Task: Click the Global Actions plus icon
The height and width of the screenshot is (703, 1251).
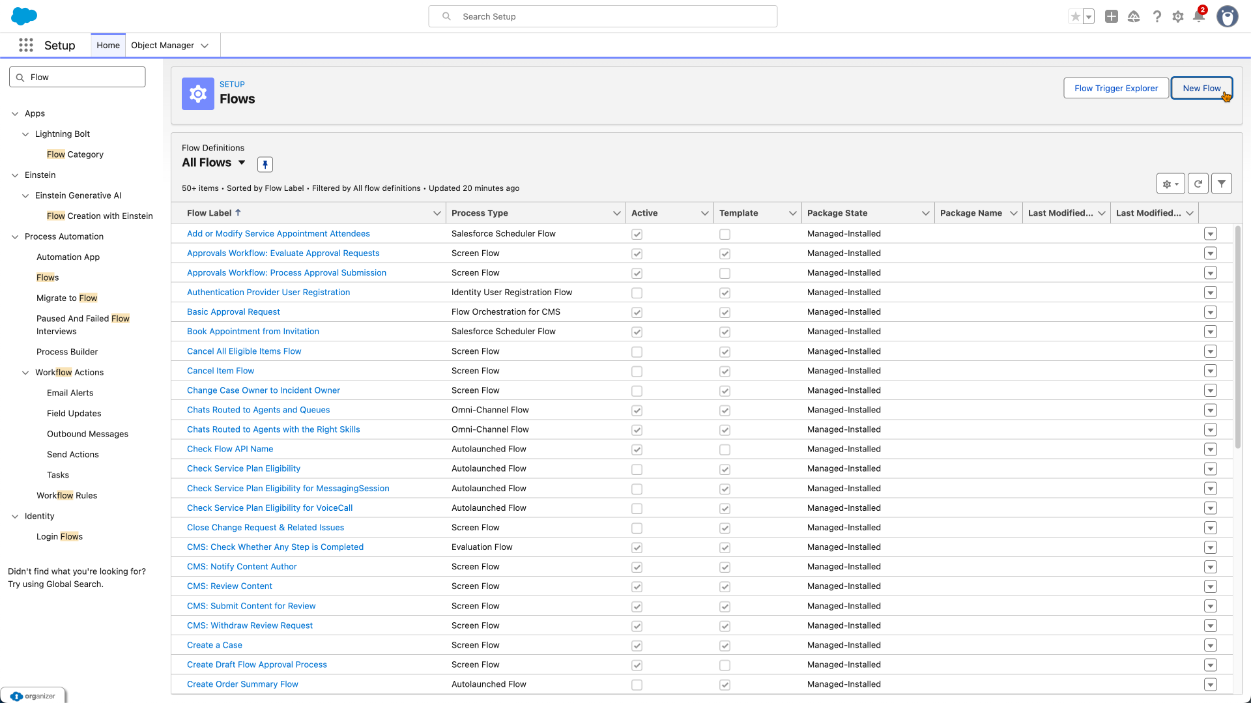Action: (x=1112, y=17)
